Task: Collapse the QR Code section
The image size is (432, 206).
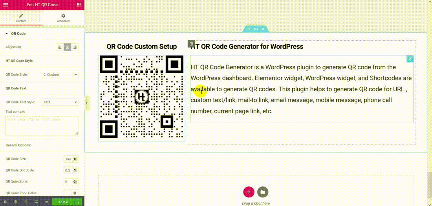Action: pos(15,34)
